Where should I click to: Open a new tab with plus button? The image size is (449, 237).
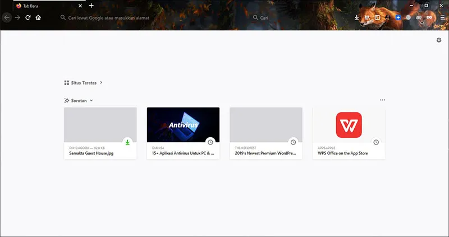coord(91,6)
